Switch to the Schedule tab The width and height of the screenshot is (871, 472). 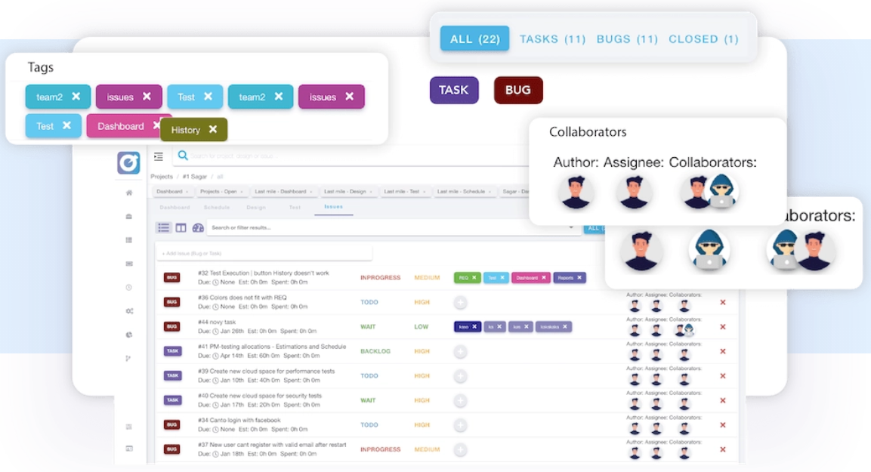click(217, 207)
